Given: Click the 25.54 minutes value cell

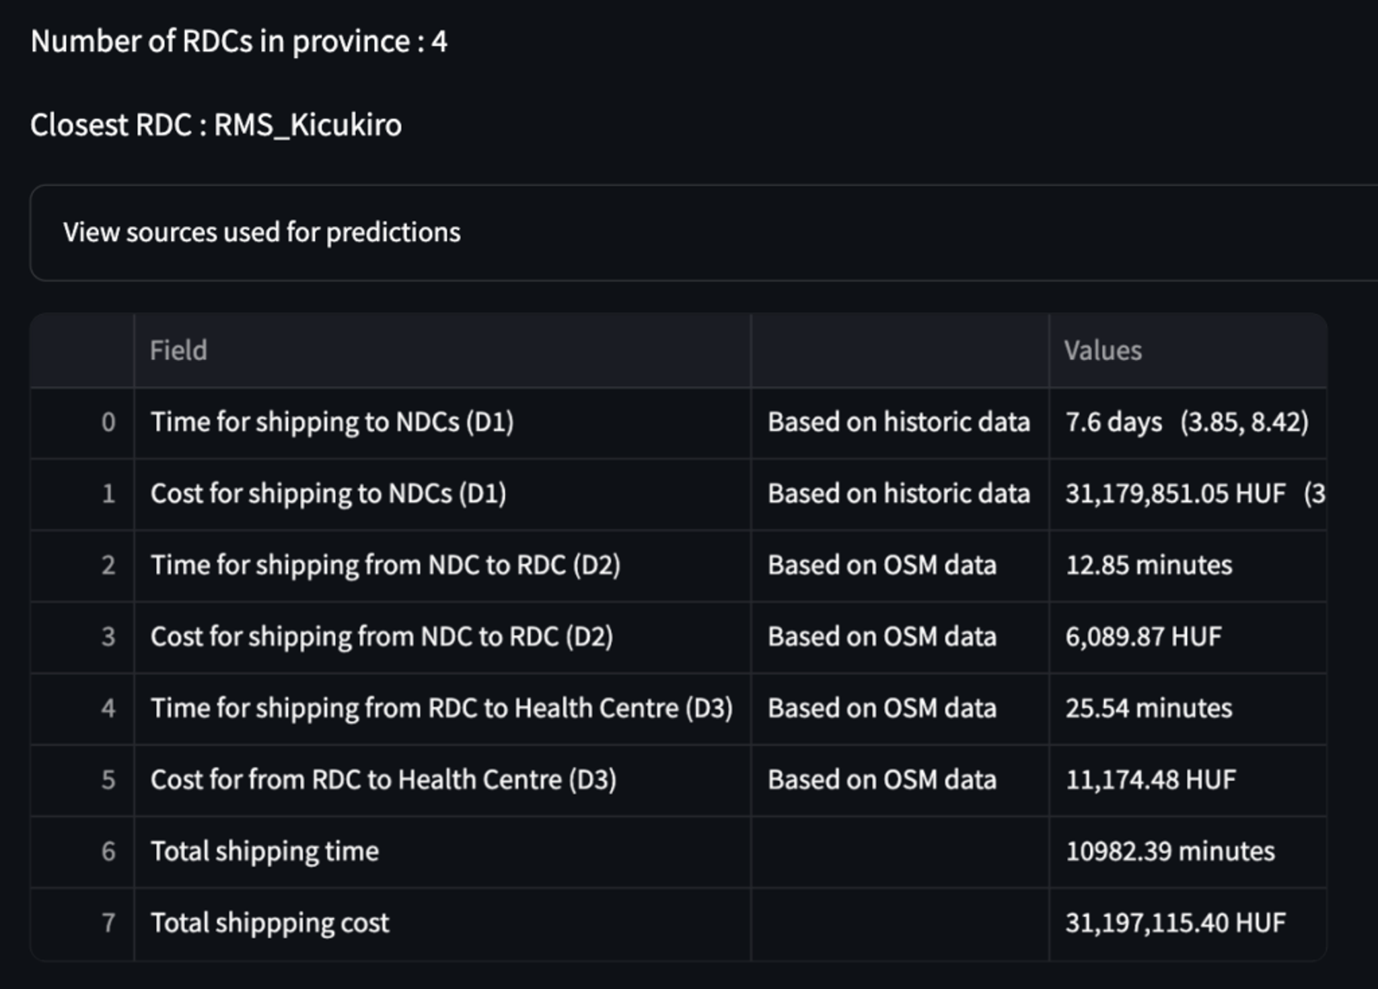Looking at the screenshot, I should (1188, 708).
